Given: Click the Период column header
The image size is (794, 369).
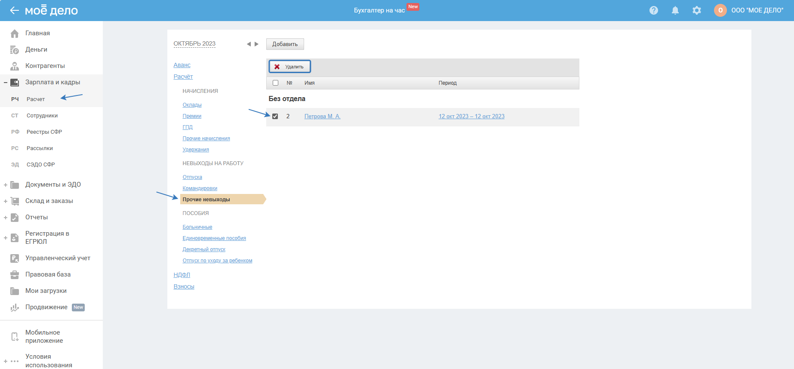Looking at the screenshot, I should 448,83.
